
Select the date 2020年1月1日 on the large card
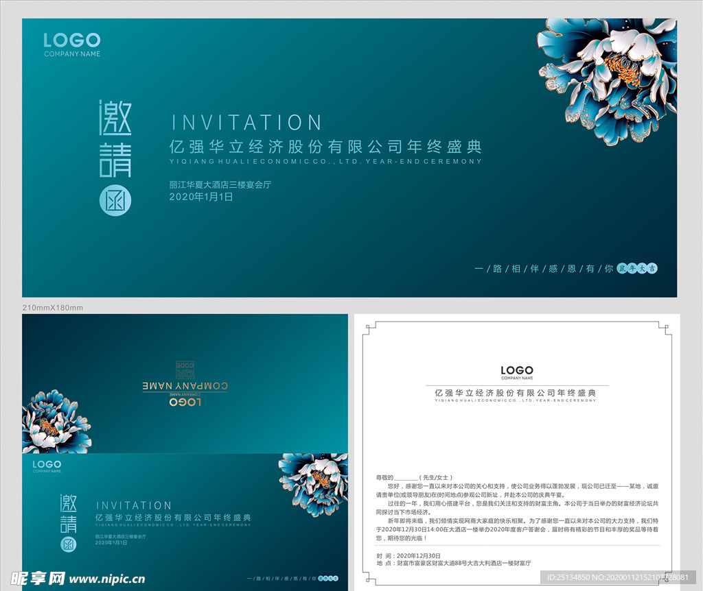tap(201, 197)
